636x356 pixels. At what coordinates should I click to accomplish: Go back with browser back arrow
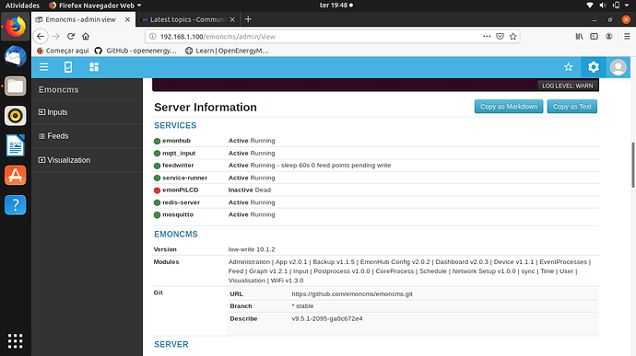41,37
